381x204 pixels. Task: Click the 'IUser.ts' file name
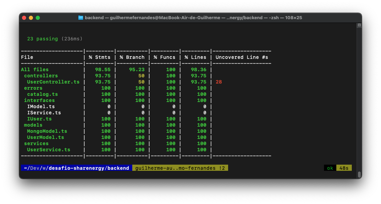pyautogui.click(x=40, y=119)
